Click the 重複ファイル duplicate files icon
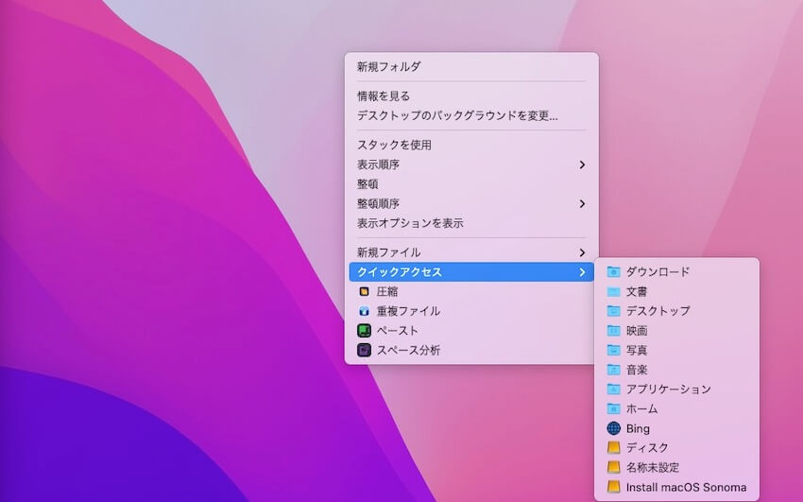This screenshot has height=502, width=803. [364, 311]
